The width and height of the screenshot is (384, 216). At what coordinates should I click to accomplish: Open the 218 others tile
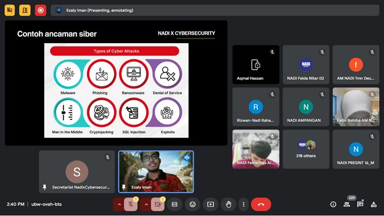[x=306, y=149]
